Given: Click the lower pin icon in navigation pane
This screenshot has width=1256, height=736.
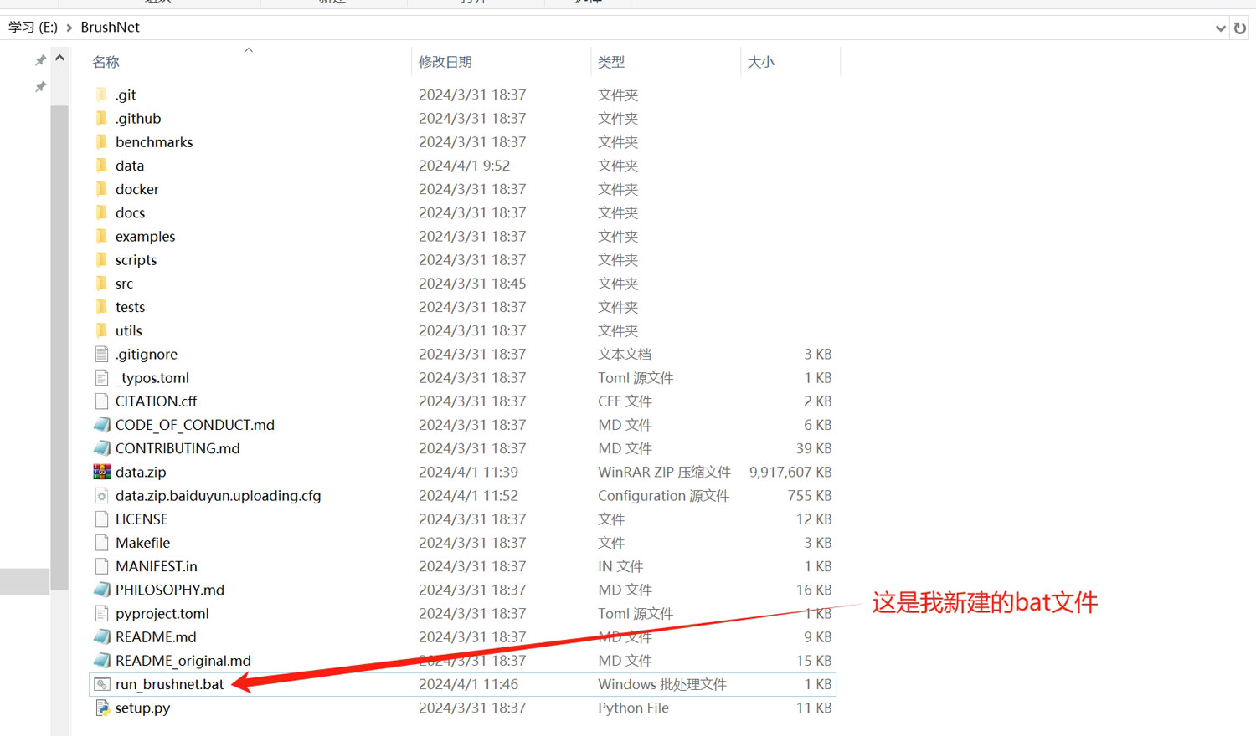Looking at the screenshot, I should (39, 87).
